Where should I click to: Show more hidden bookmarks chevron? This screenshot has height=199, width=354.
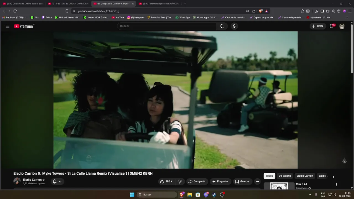347,17
